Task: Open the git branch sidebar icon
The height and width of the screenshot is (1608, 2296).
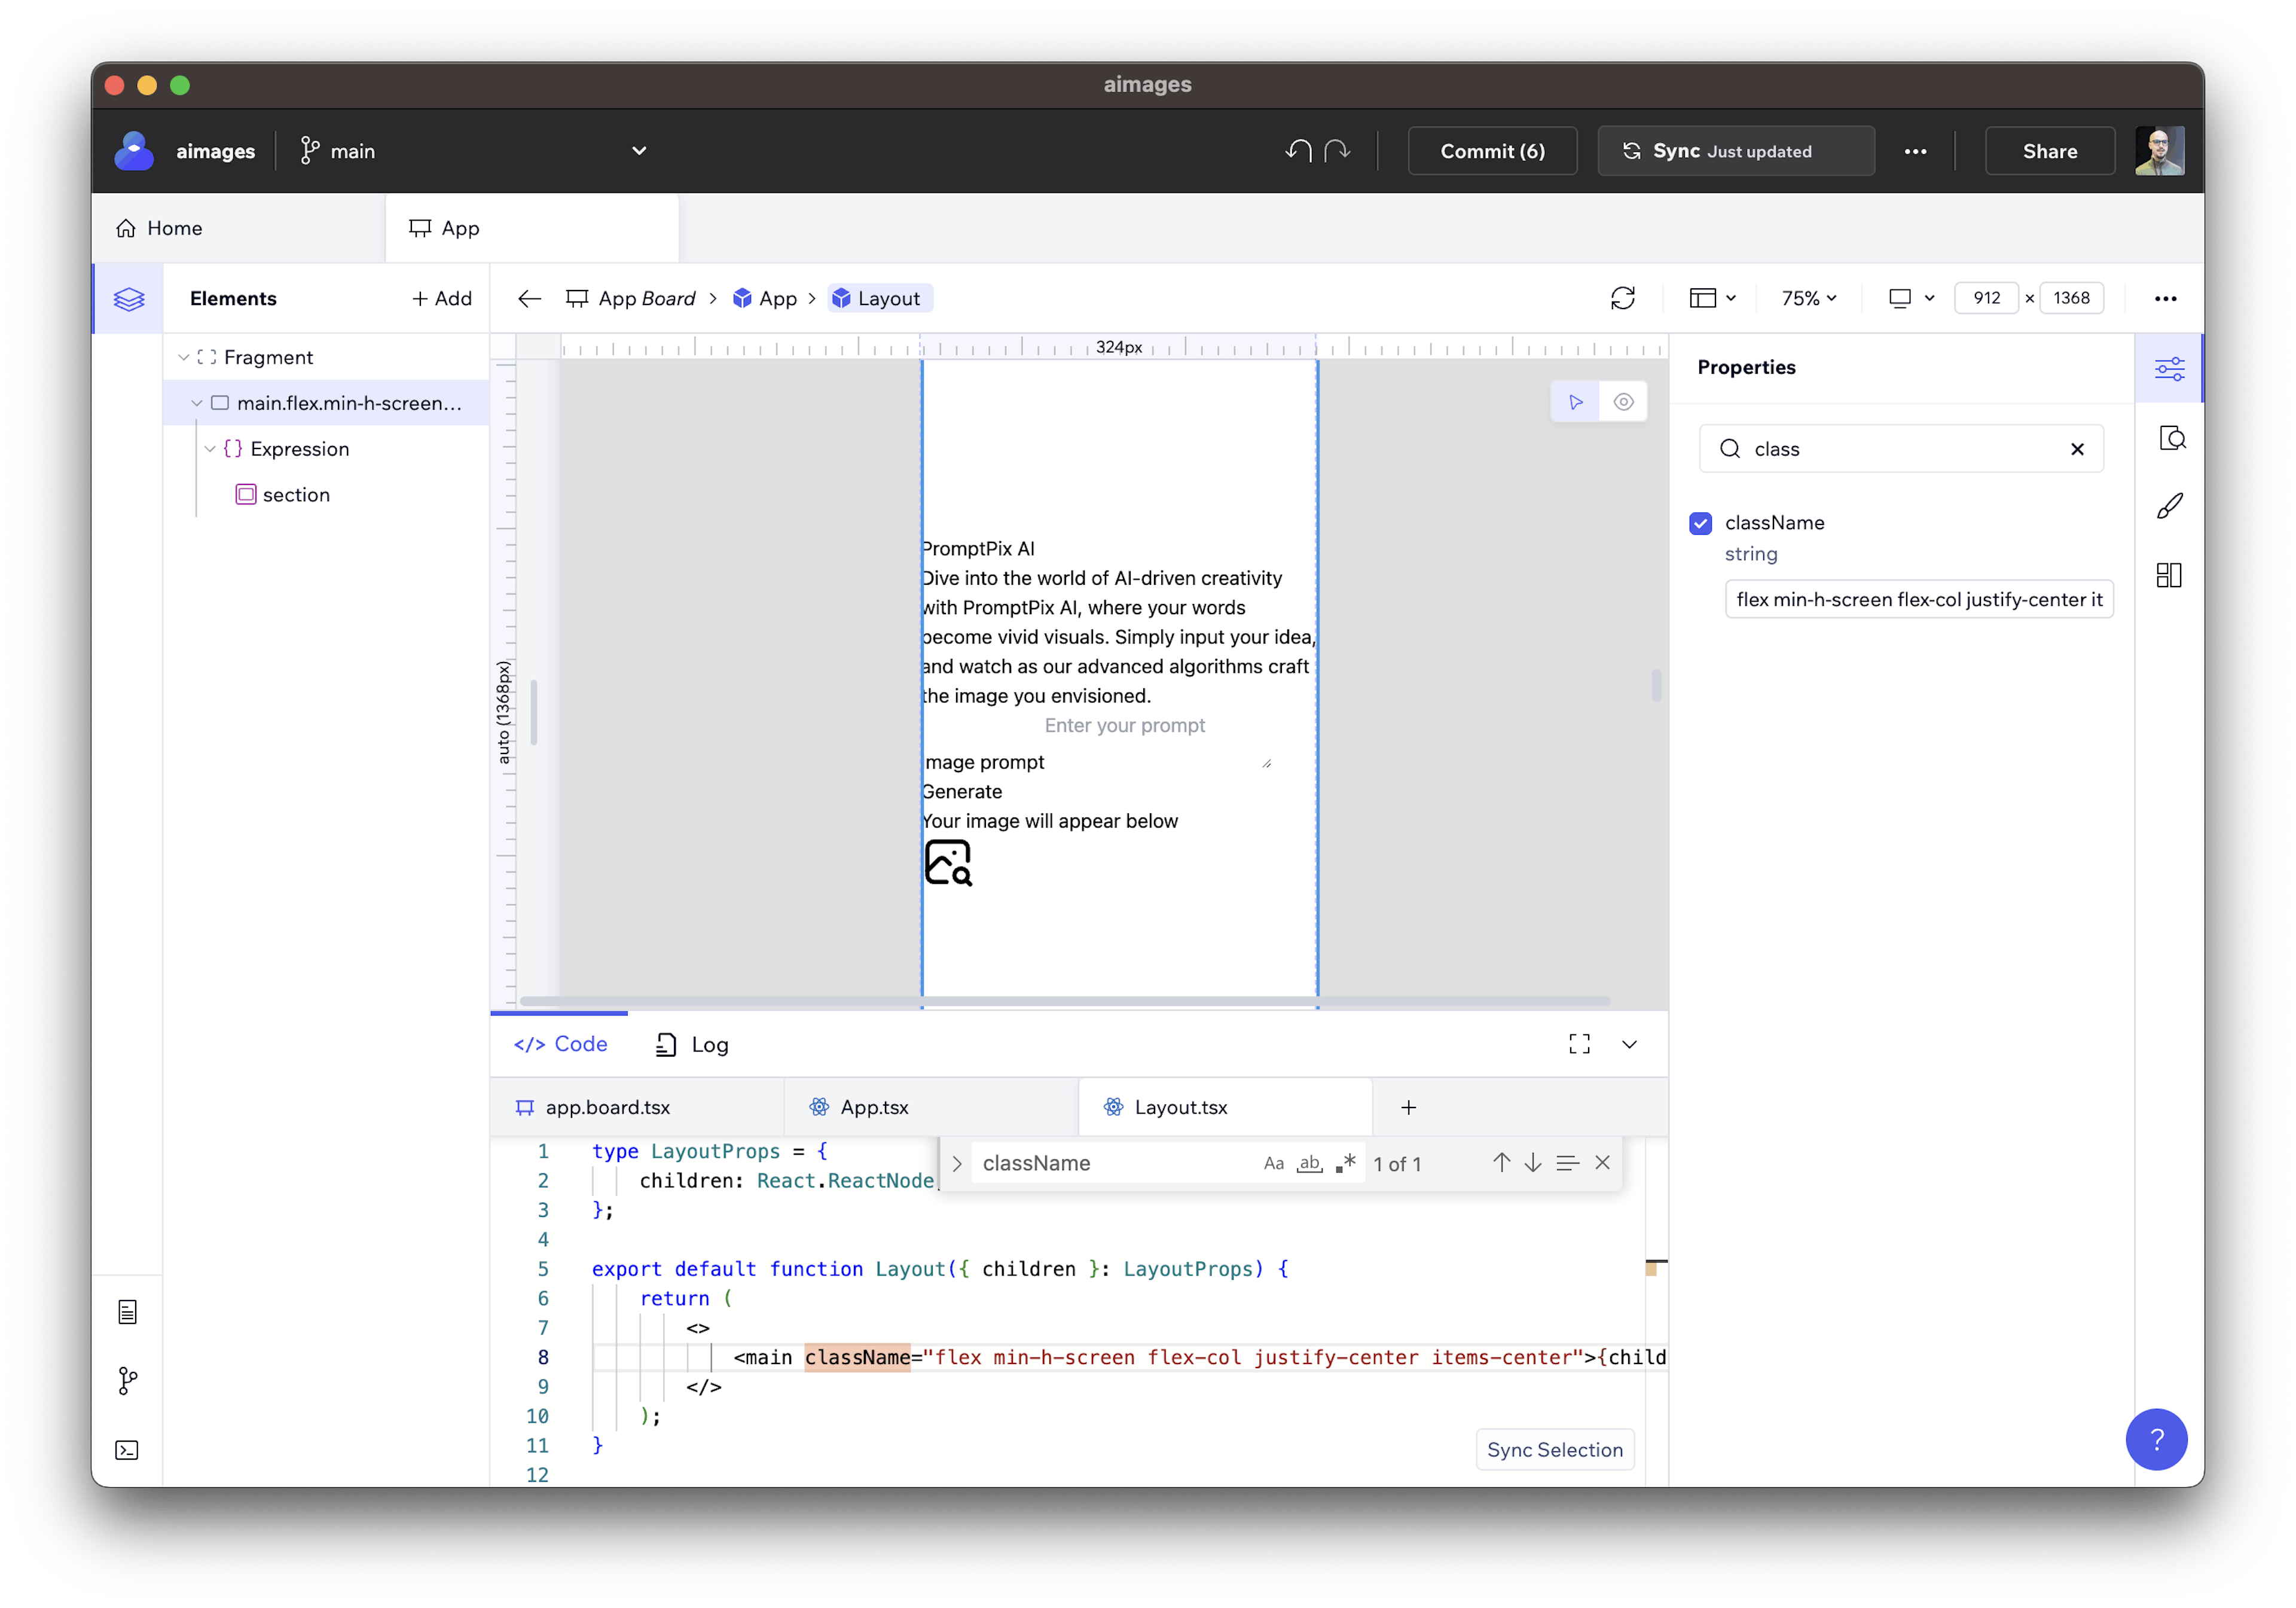Action: click(127, 1381)
